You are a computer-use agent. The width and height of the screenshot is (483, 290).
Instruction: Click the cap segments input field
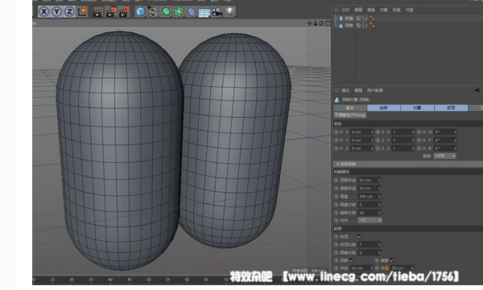point(369,245)
